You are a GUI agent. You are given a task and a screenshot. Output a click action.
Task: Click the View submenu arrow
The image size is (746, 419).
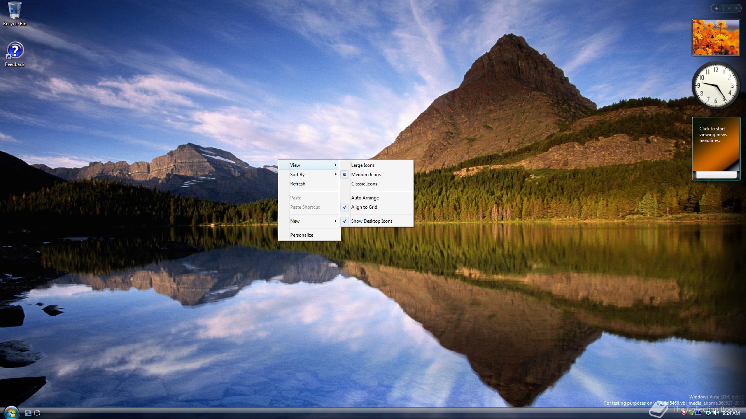335,165
